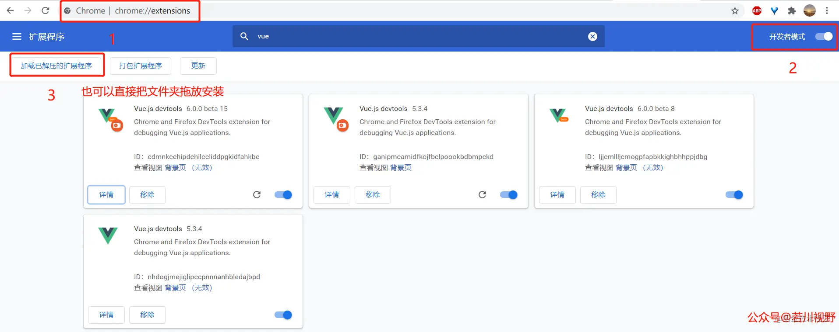839x332 pixels.
Task: Reload the Vue.js devtools 6.0.0 beta 15 extension
Action: (257, 195)
